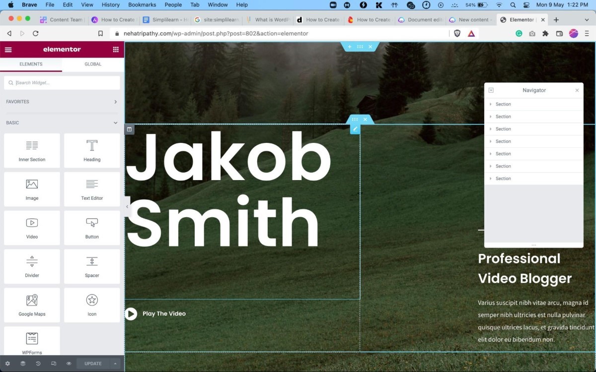Switch to the Global tab
596x372 pixels.
(93, 64)
